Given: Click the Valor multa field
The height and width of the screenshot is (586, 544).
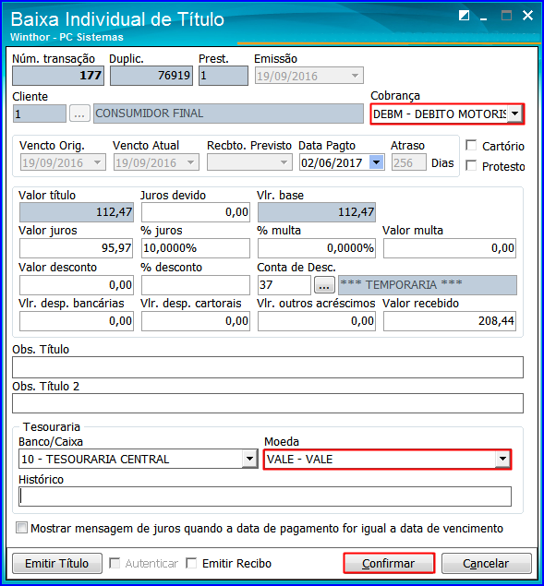Looking at the screenshot, I should [450, 247].
